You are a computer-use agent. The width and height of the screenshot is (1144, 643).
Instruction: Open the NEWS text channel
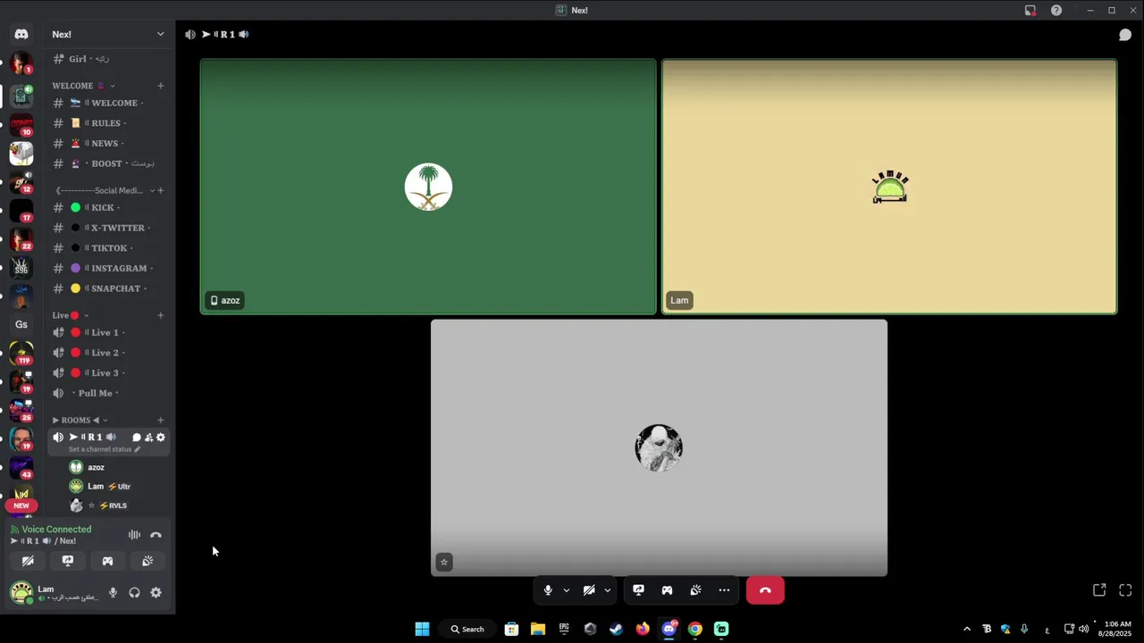[108, 143]
